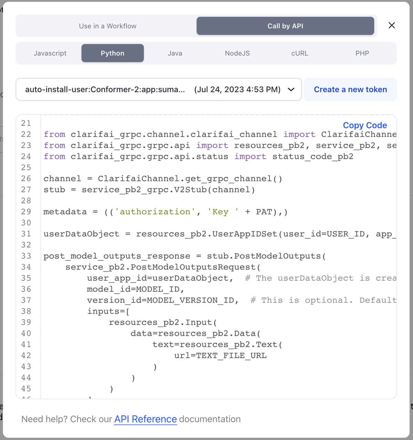Click 'Create a new token'

[350, 89]
